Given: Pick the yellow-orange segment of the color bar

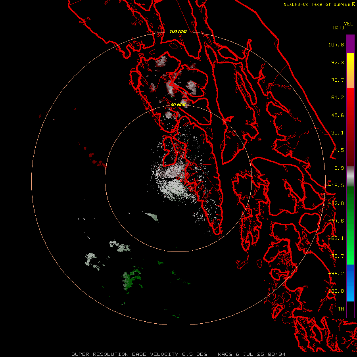Looking at the screenshot, I should point(350,71).
